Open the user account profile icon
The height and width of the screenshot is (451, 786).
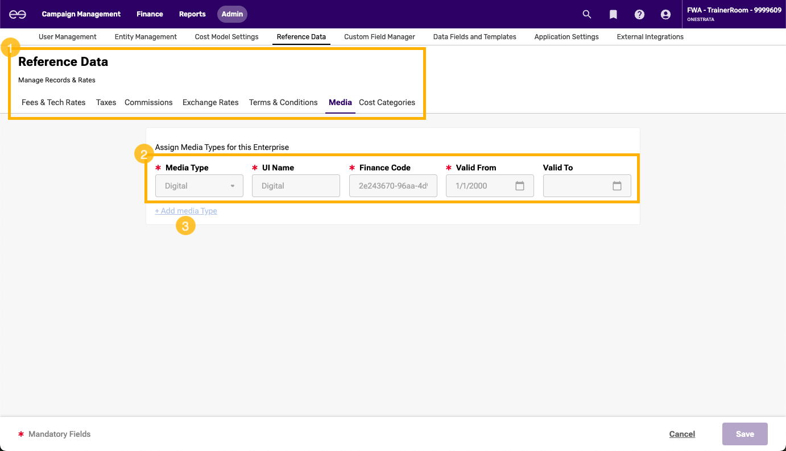click(x=665, y=14)
